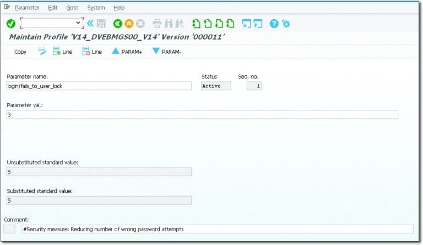Click the insert Line button

[x=63, y=51]
